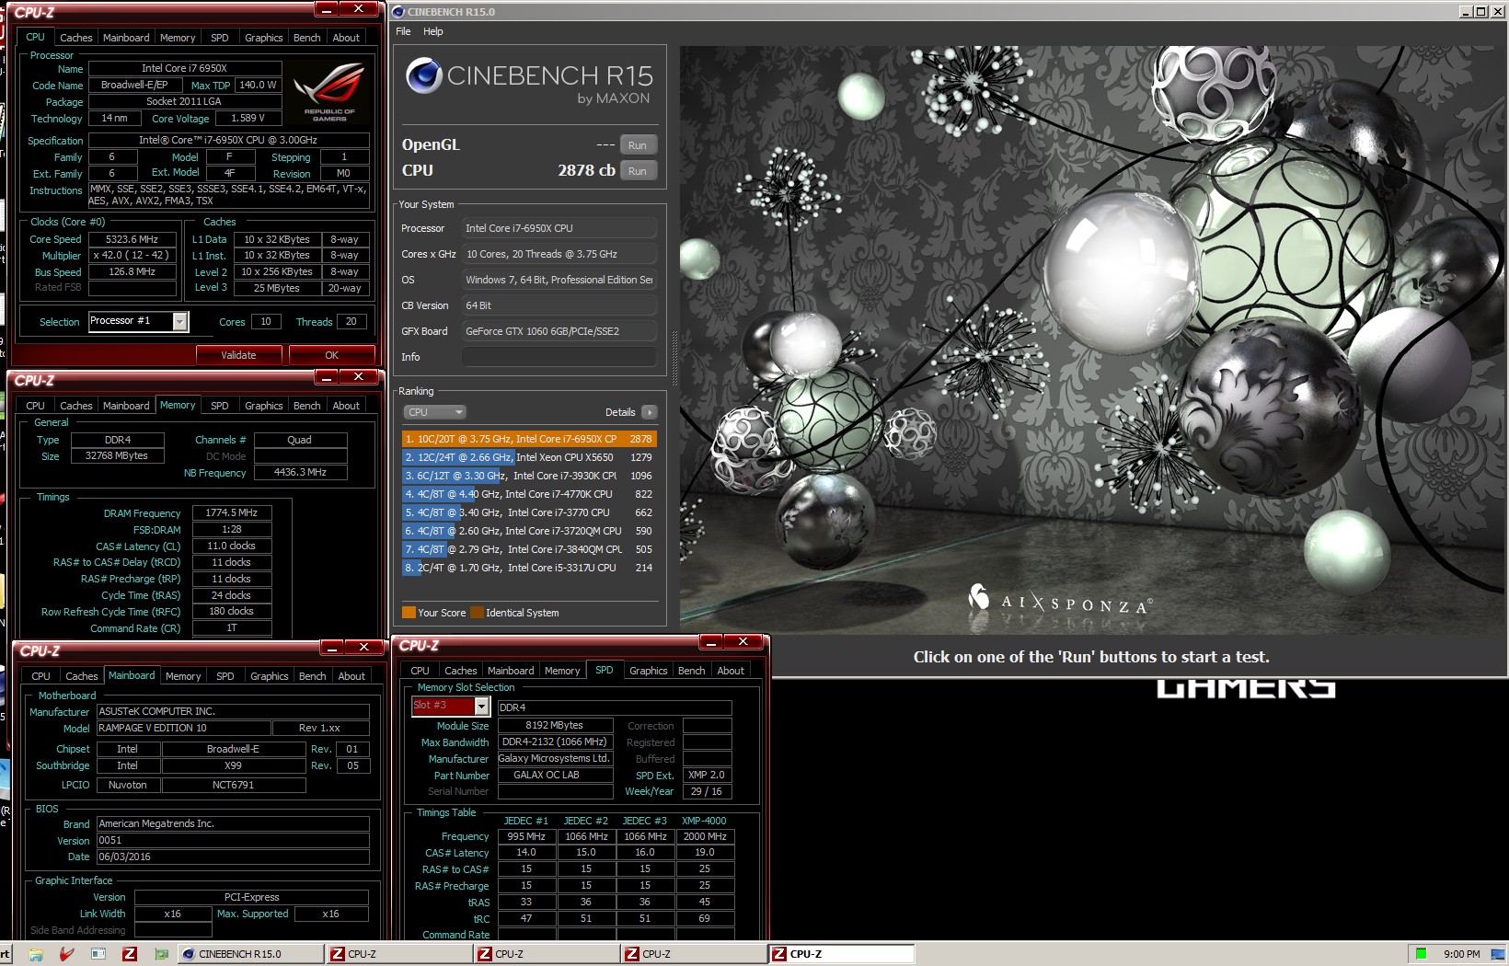The height and width of the screenshot is (966, 1509).
Task: Select ranking row Core i7-3840QM
Action: pyautogui.click(x=529, y=549)
